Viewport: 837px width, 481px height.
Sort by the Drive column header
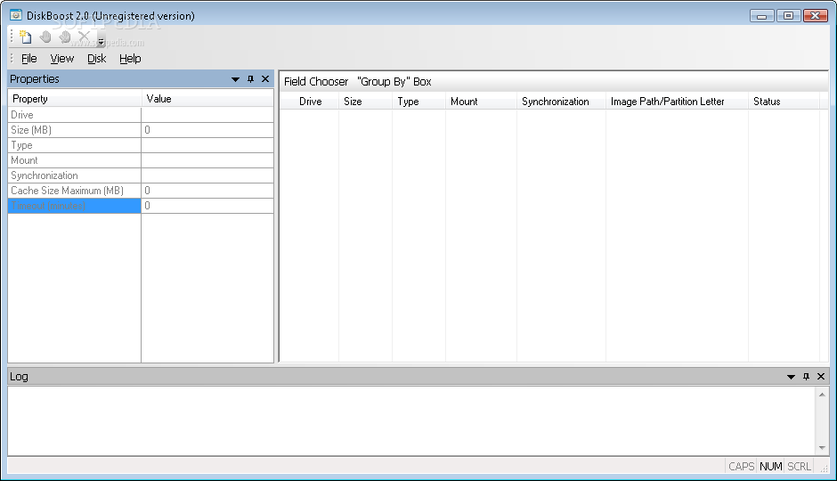(310, 102)
